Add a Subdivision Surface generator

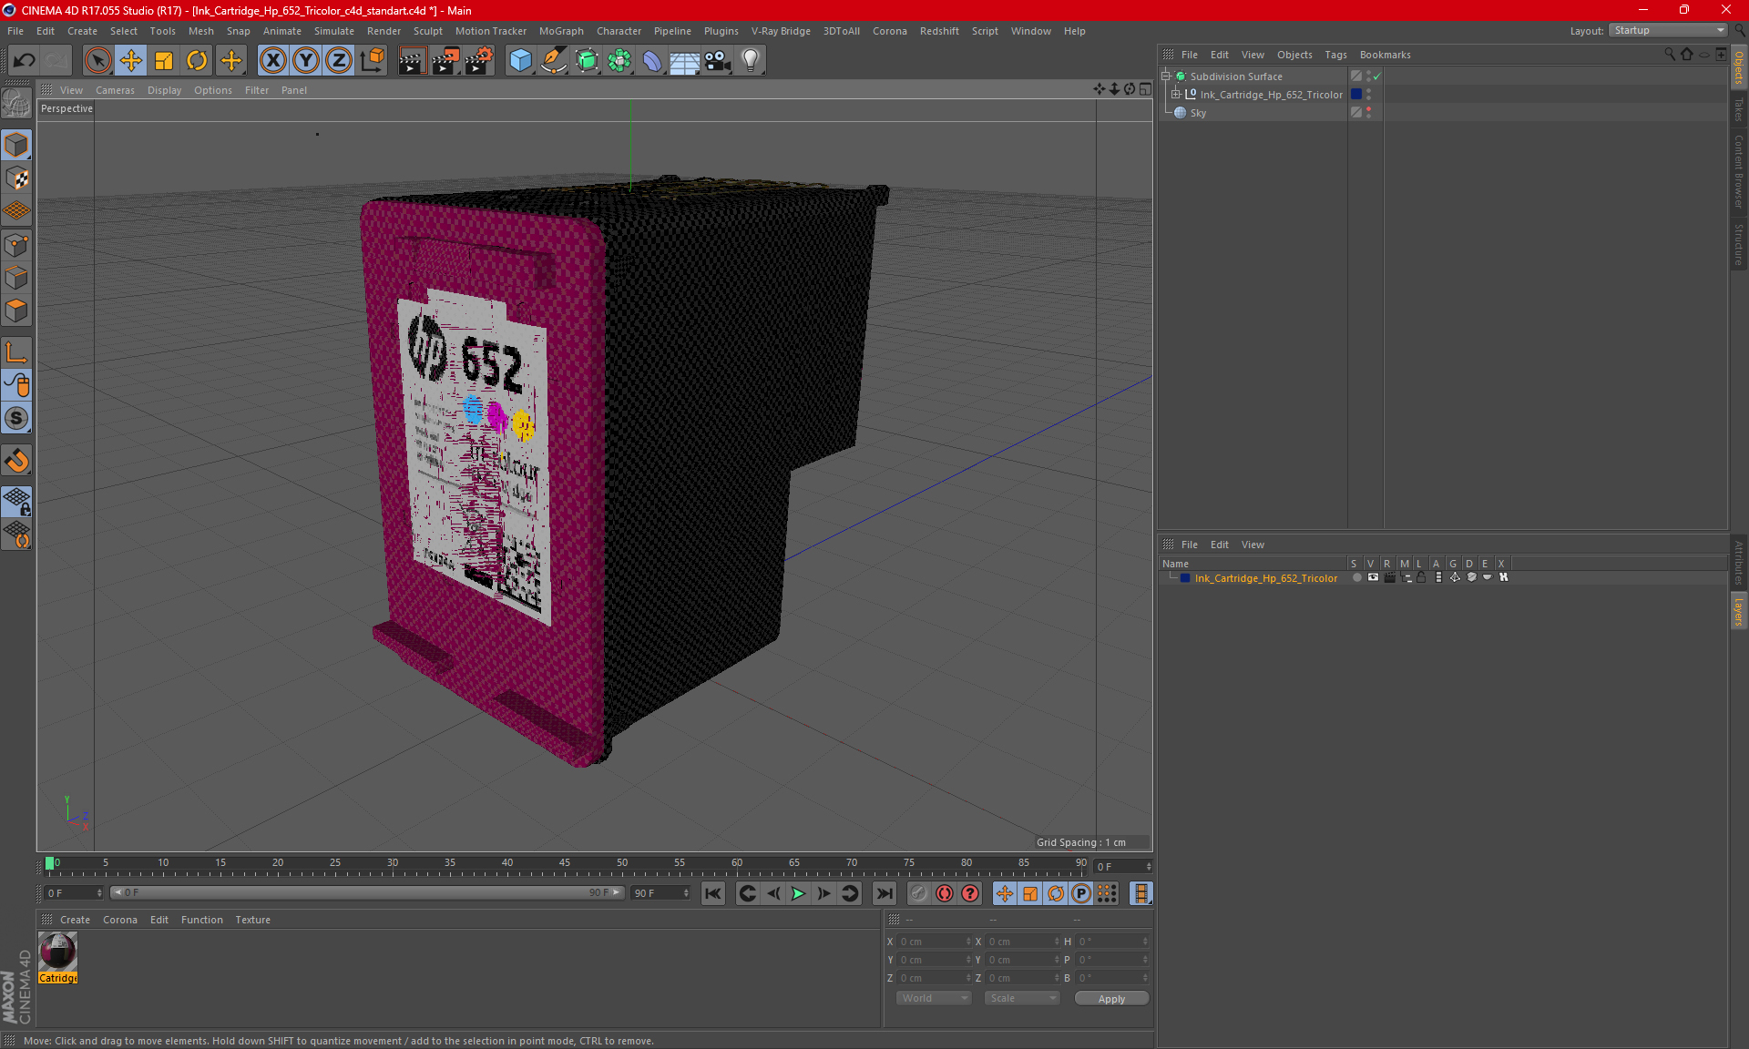point(587,61)
